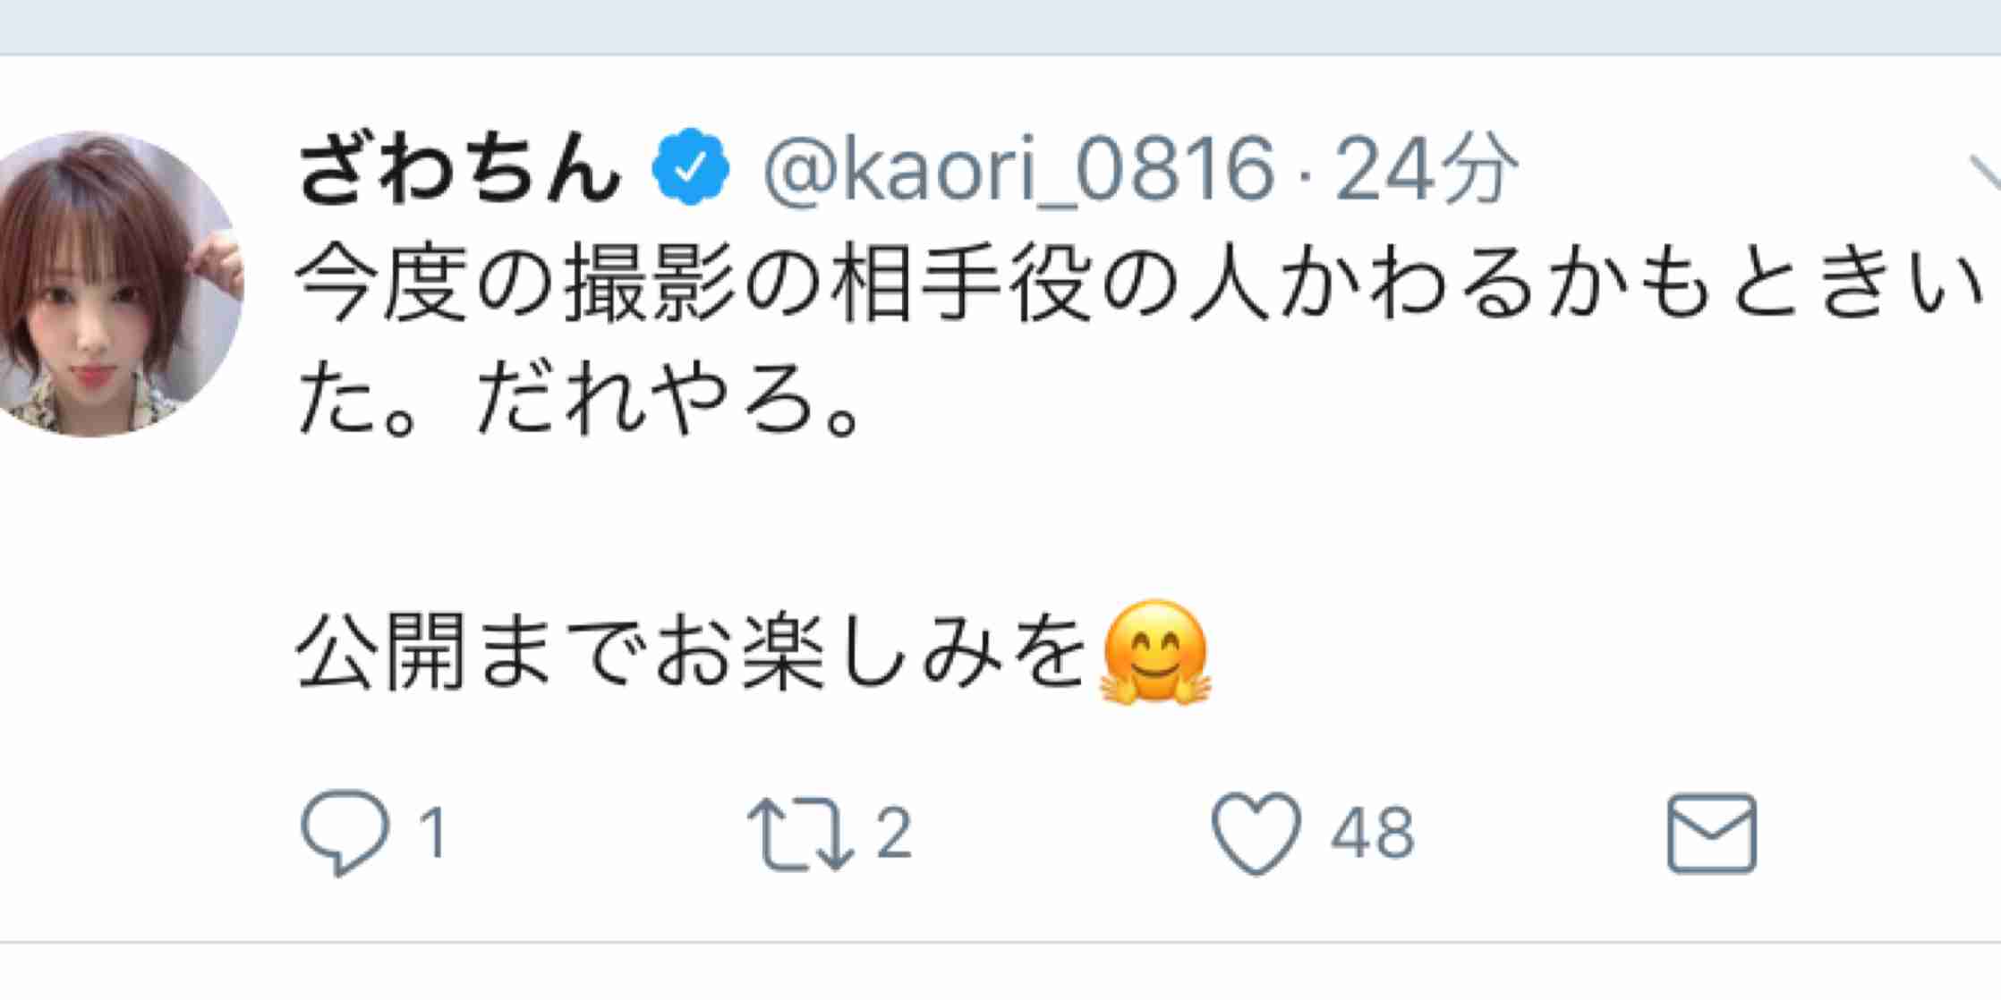Click the retweet count 2
2001x1000 pixels.
click(893, 834)
